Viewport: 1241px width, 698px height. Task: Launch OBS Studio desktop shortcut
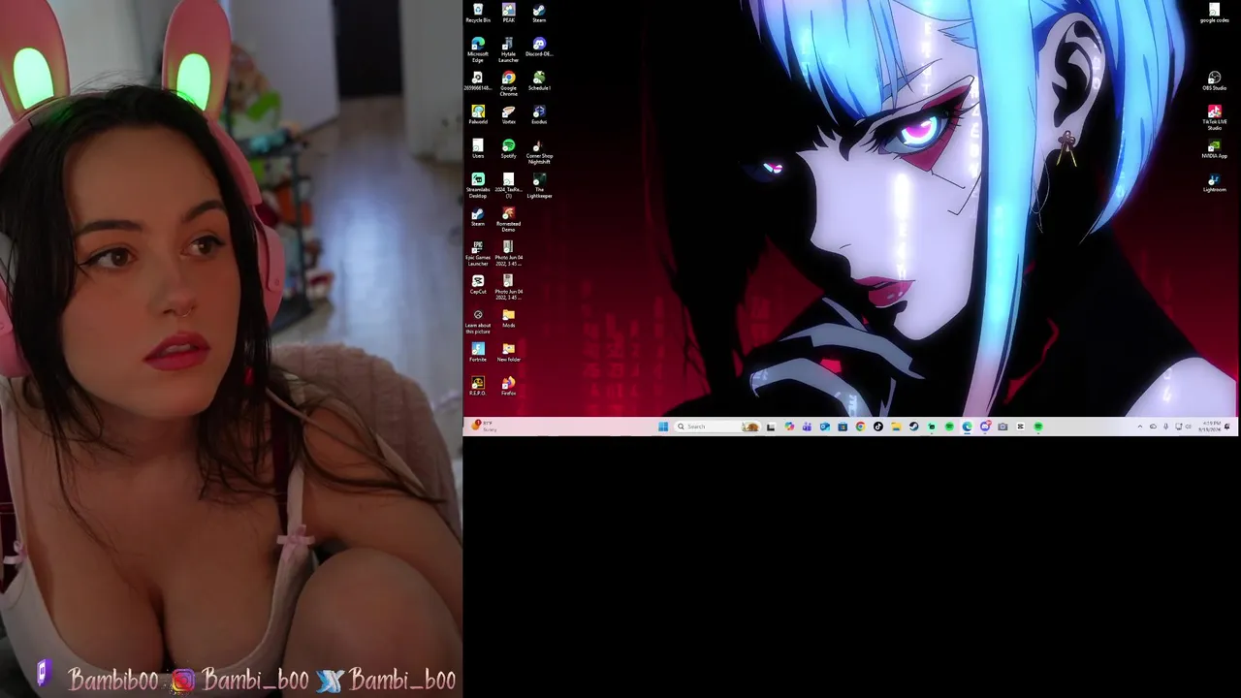(x=1214, y=81)
